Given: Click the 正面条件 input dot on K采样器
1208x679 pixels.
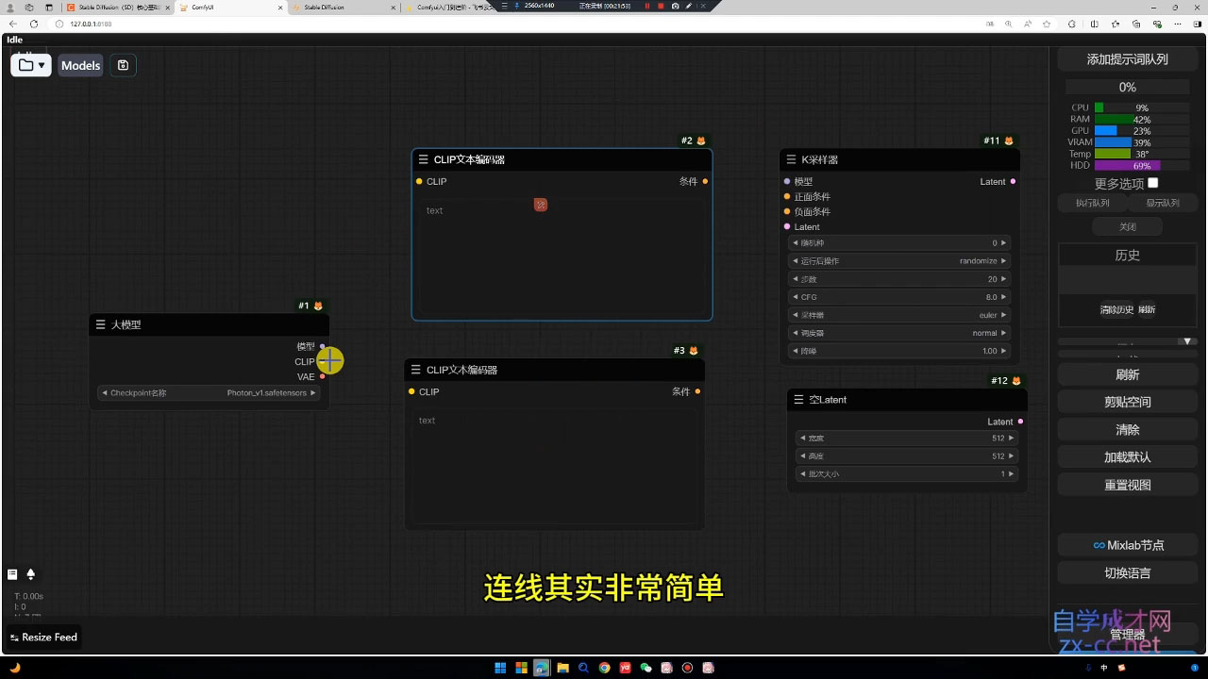Looking at the screenshot, I should pos(787,196).
